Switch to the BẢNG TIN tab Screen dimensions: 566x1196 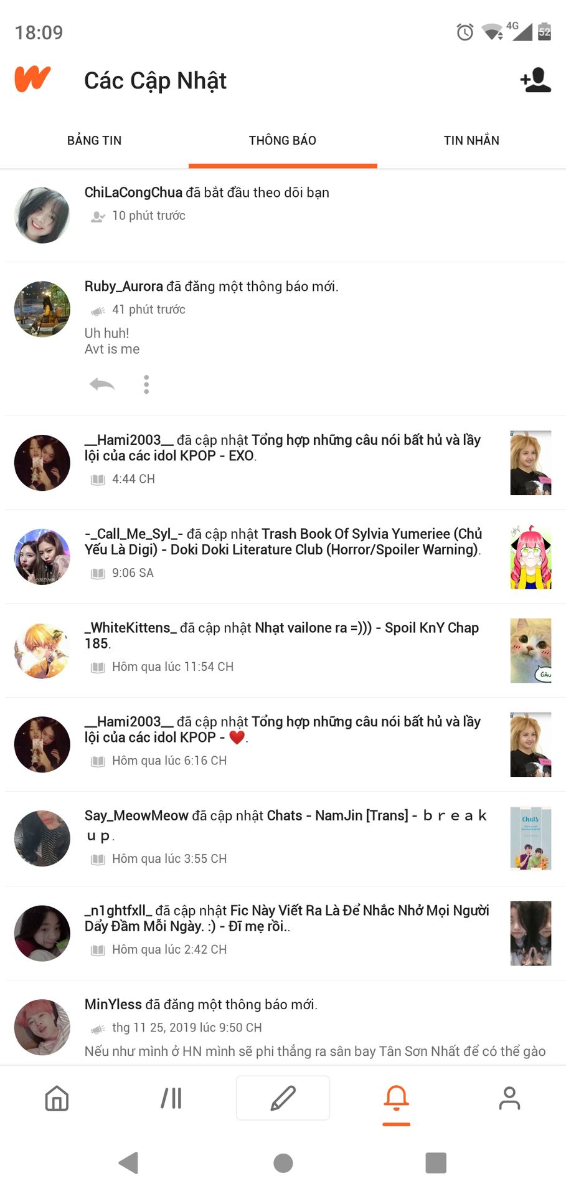[x=95, y=140]
